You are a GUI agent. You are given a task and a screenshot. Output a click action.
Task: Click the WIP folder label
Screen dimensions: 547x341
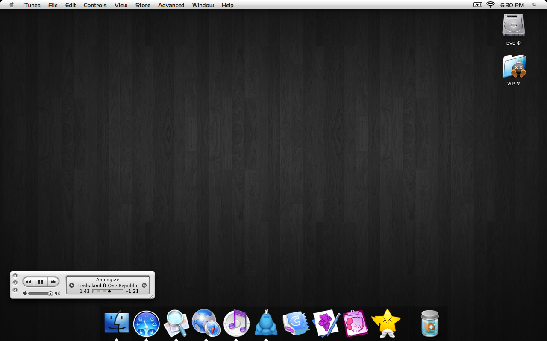pos(513,84)
